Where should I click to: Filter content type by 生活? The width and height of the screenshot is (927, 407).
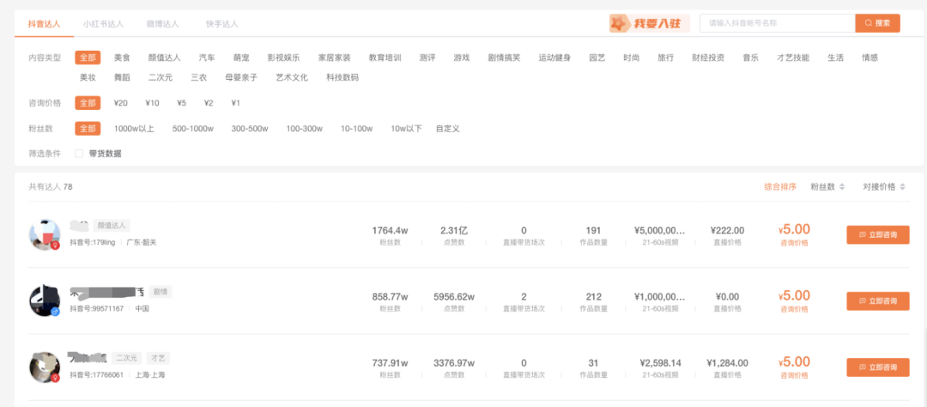(836, 58)
